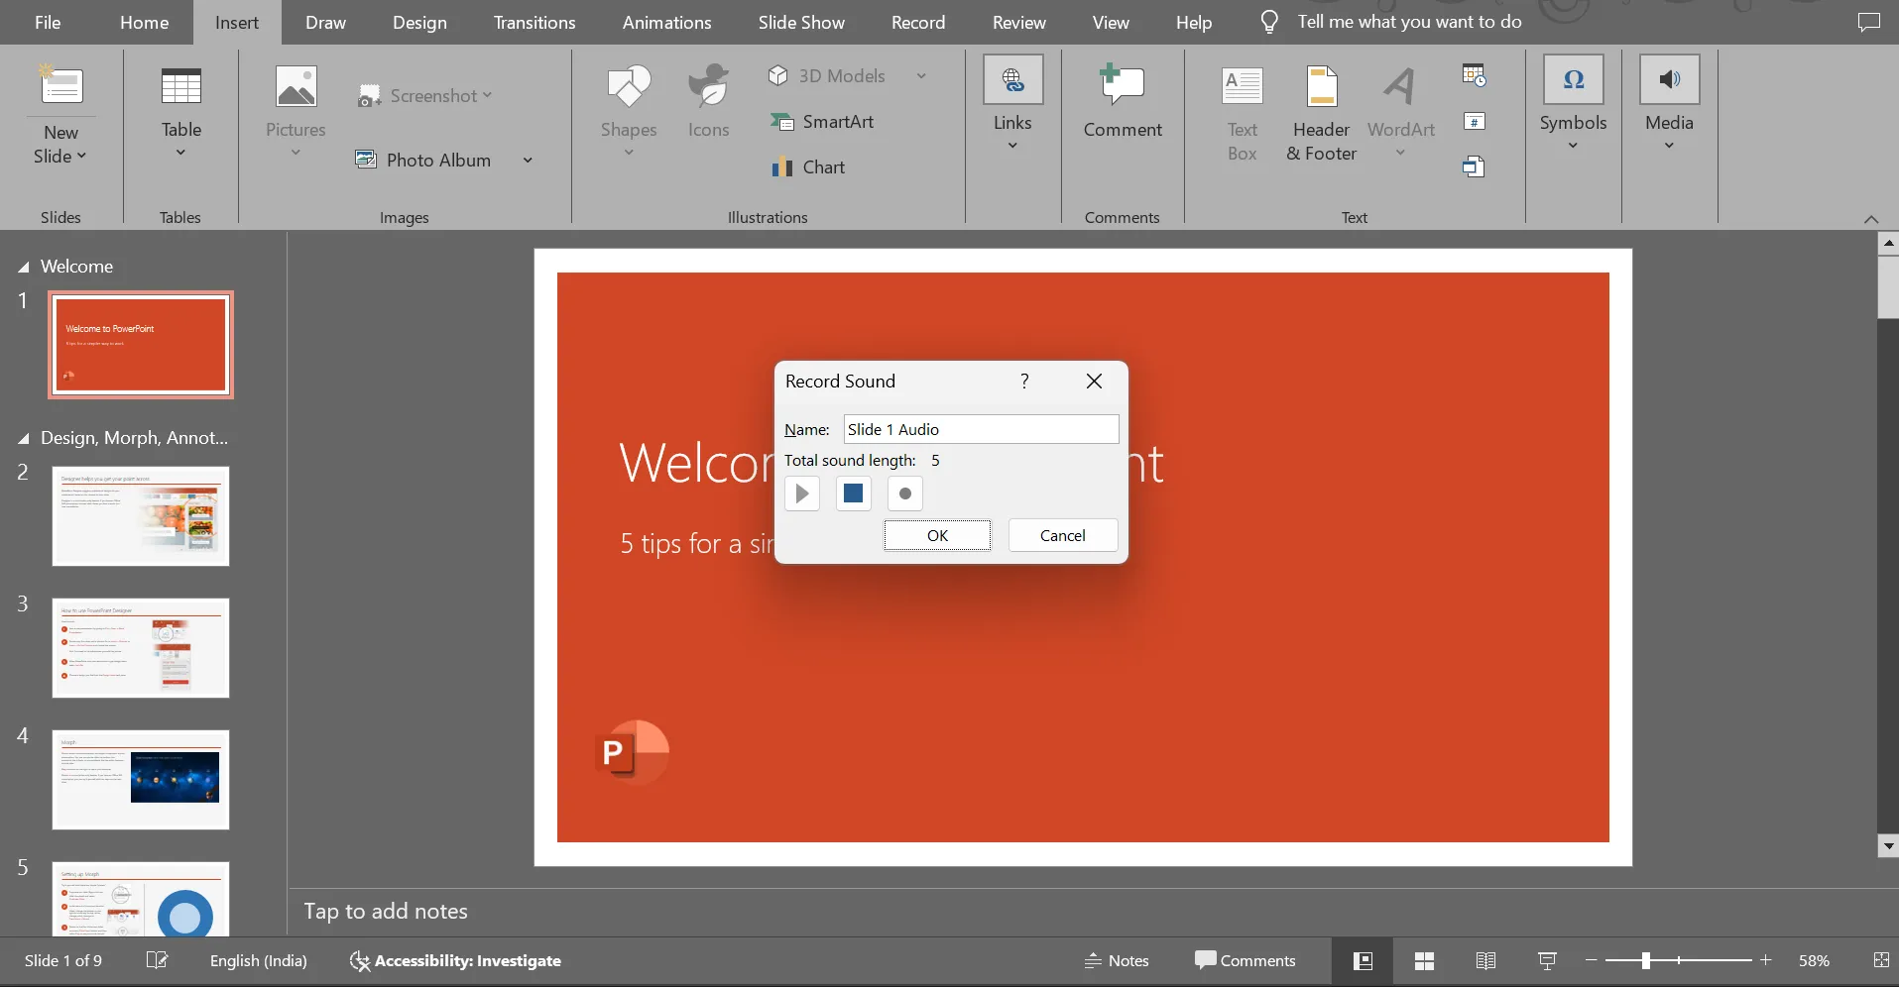Open the WordArt gallery

coord(1400,109)
